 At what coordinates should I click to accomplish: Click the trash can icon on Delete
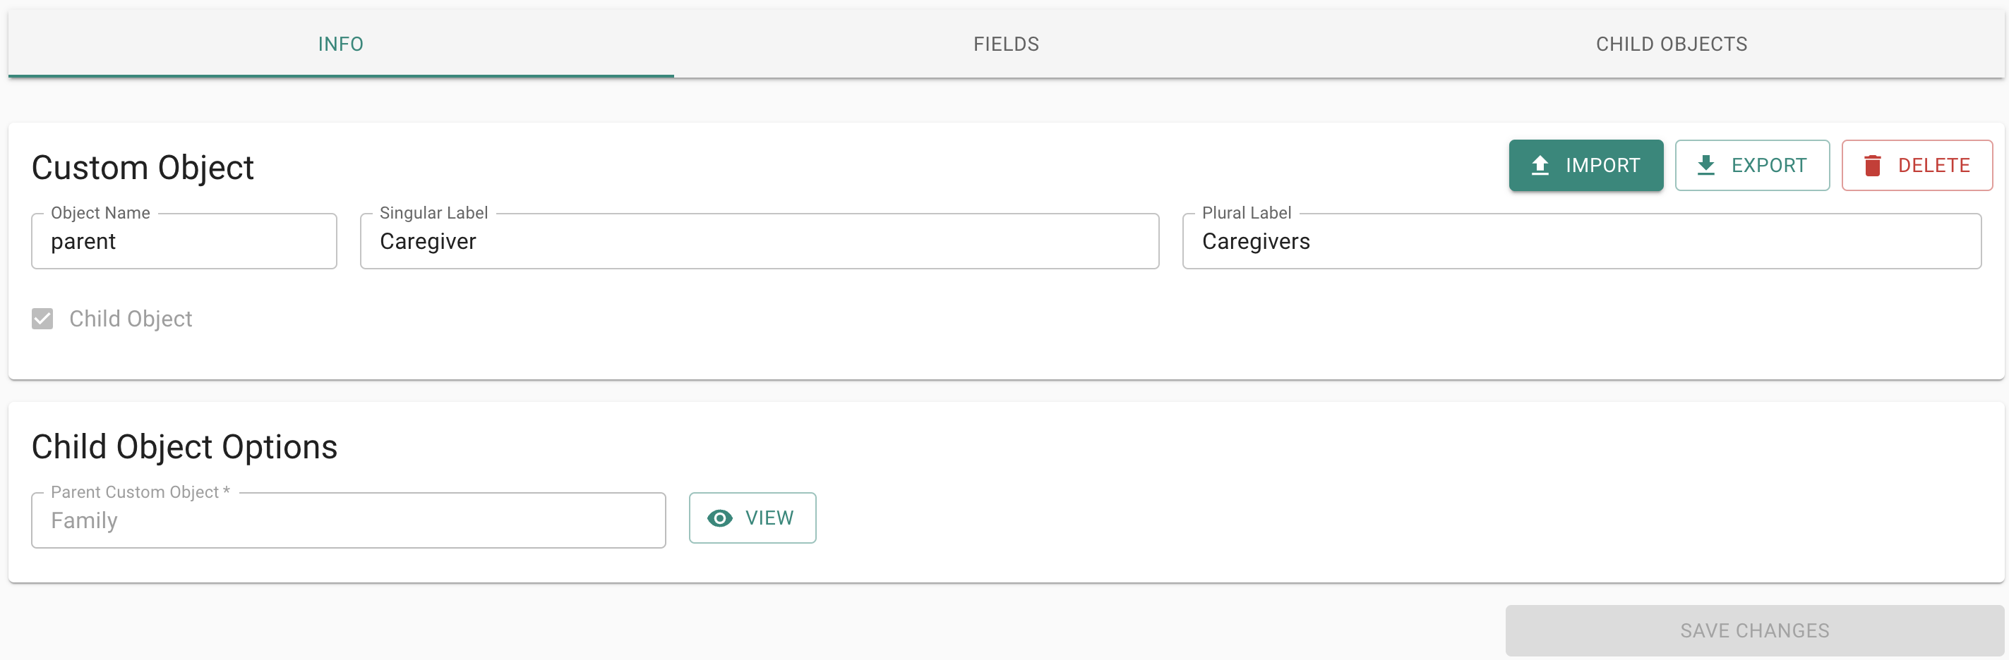(1872, 165)
